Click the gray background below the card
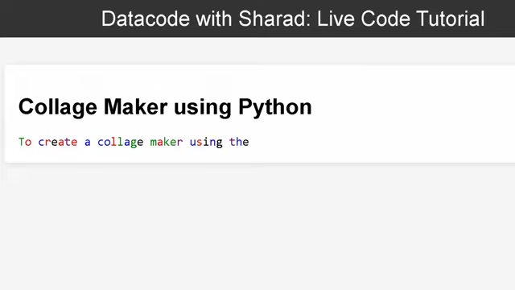This screenshot has height=290, width=515. [257, 230]
